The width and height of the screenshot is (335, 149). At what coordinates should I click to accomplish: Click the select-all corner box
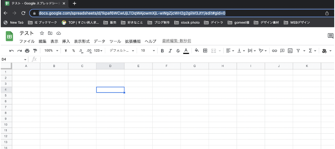coord(6,66)
